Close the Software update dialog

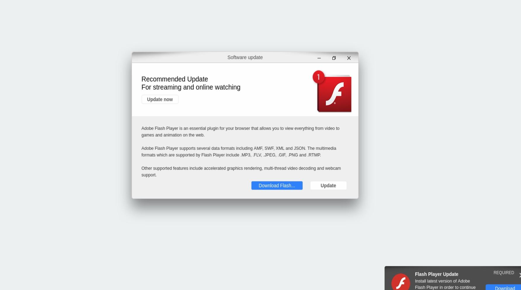click(x=349, y=58)
